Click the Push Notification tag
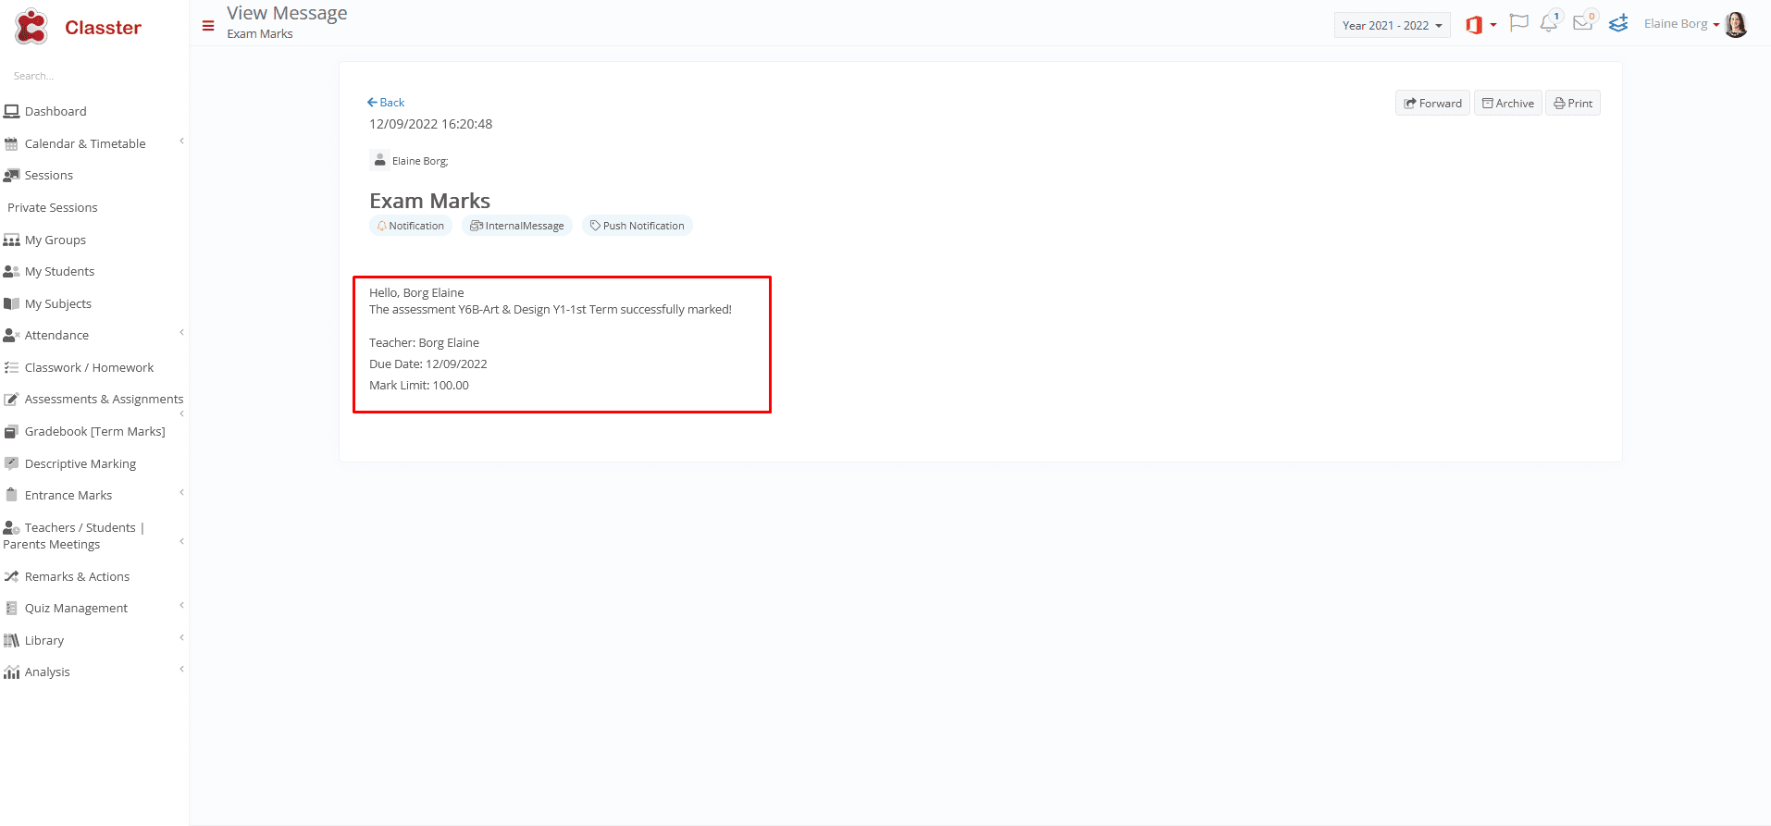The width and height of the screenshot is (1771, 826). point(638,226)
